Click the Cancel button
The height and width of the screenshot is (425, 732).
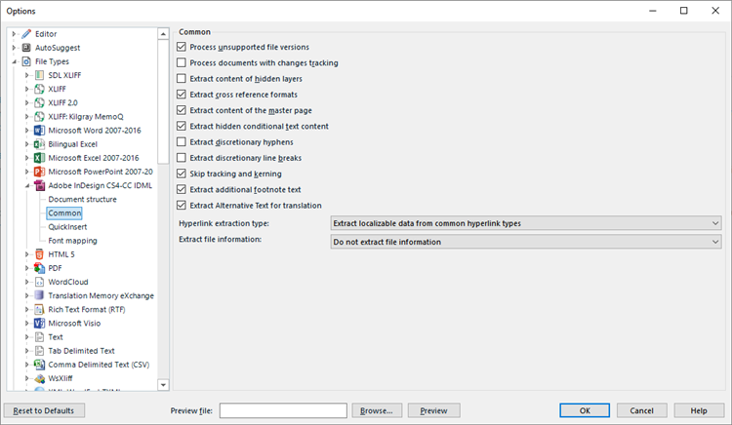pyautogui.click(x=642, y=410)
